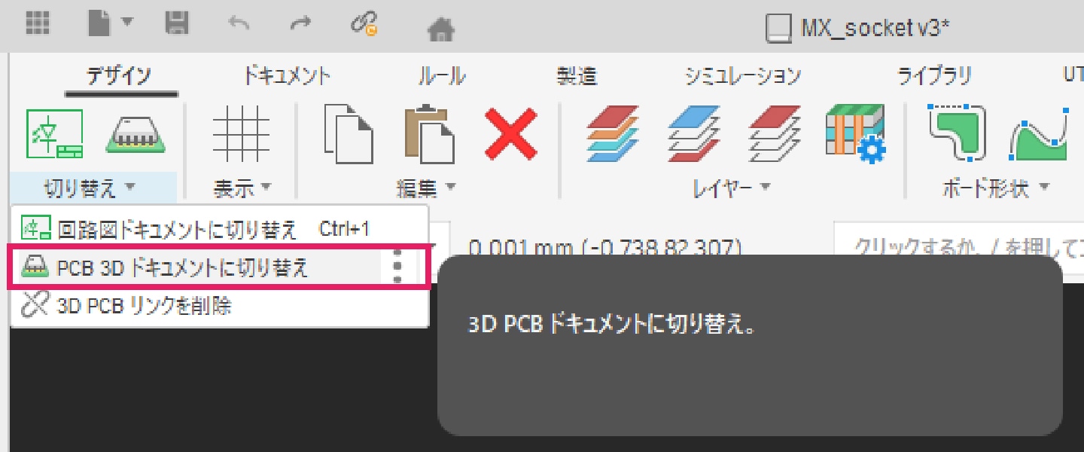Open the layer stack manager icon with gear
1084x452 pixels.
(855, 134)
